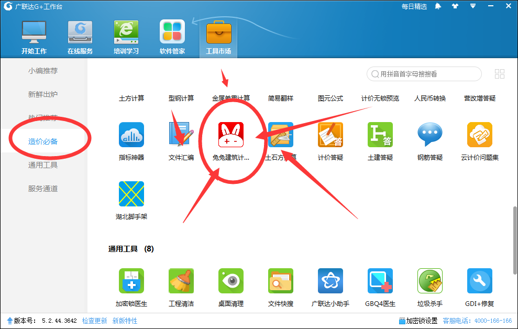Open the title bar dropdown arrow menu
The height and width of the screenshot is (329, 518).
pos(473,6)
